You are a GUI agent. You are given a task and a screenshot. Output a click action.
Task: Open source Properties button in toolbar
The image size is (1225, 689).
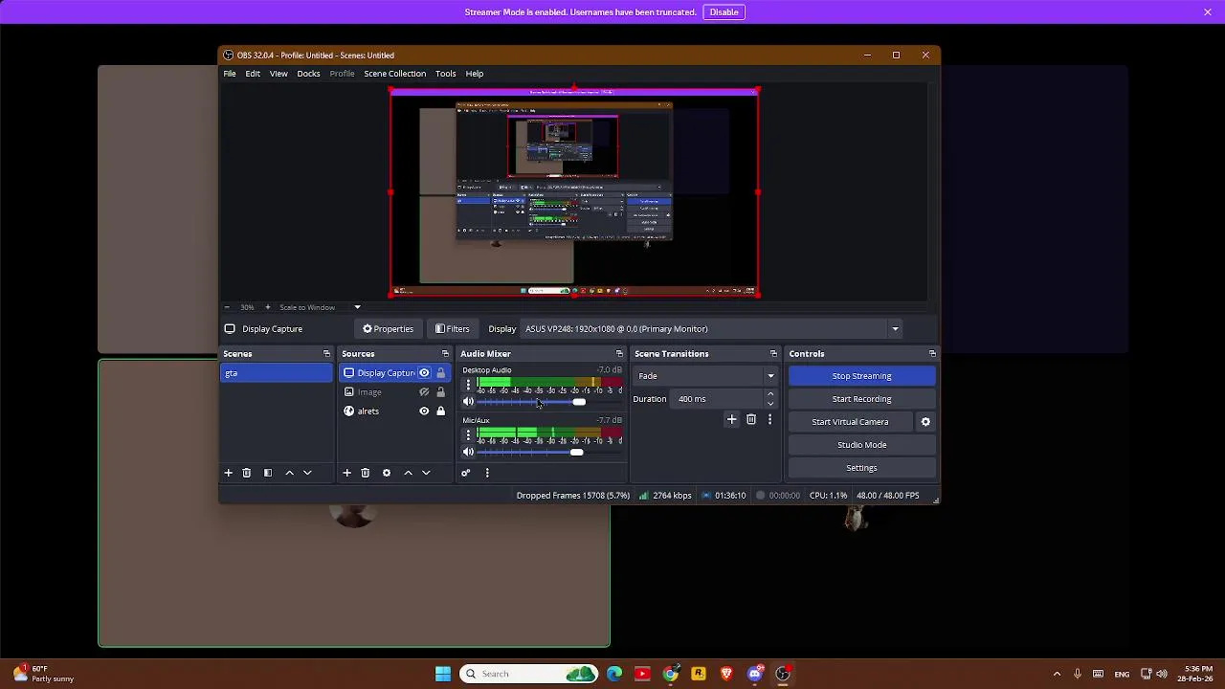pyautogui.click(x=389, y=329)
